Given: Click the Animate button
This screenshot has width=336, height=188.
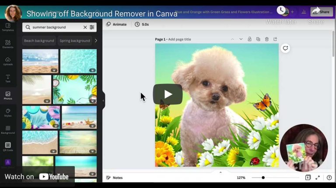Looking at the screenshot, I should coord(116,24).
